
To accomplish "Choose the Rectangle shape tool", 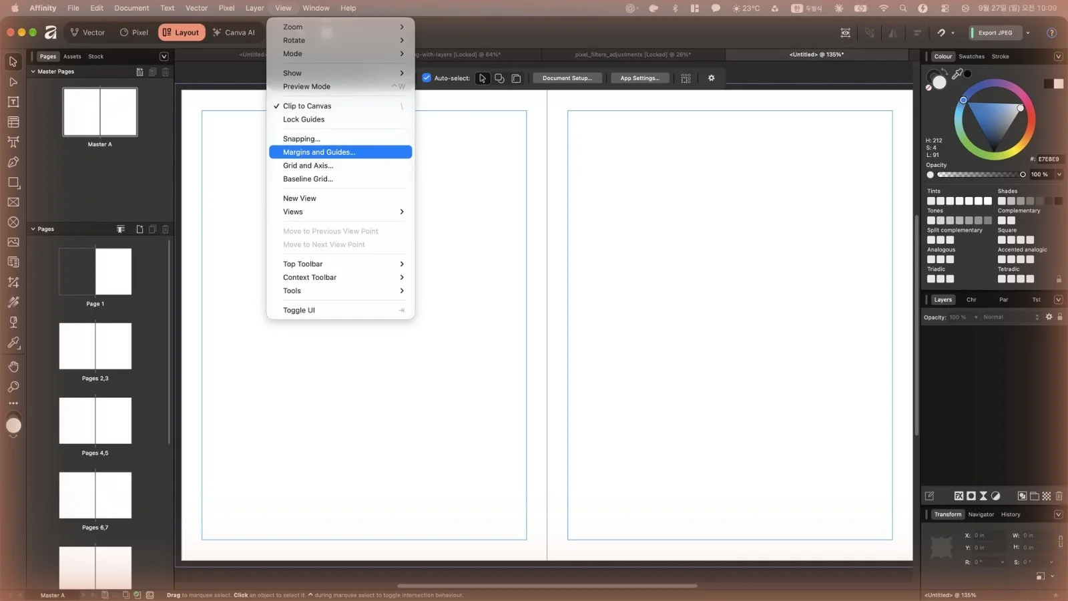I will pos(13,182).
